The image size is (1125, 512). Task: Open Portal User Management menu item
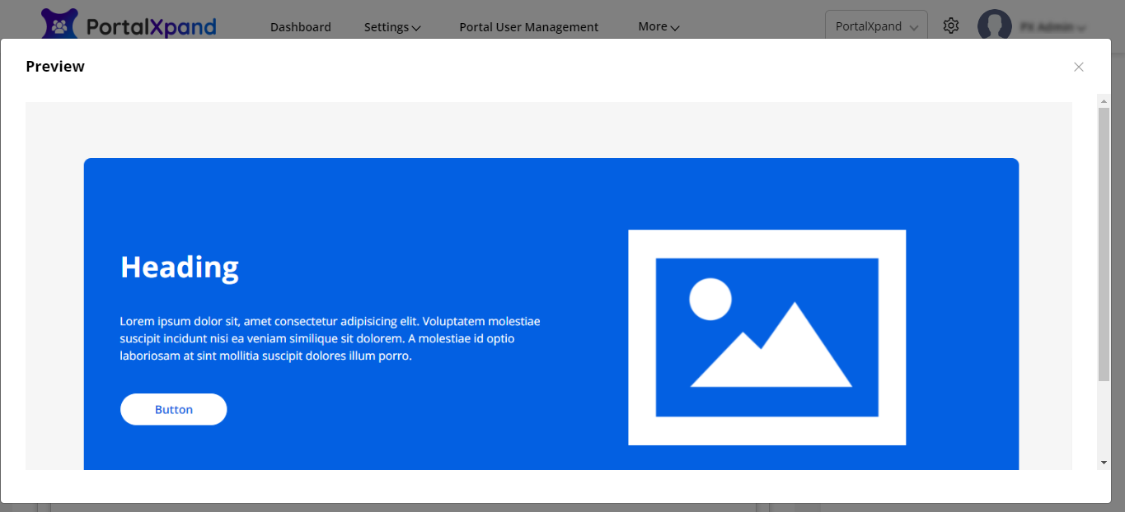click(x=528, y=27)
